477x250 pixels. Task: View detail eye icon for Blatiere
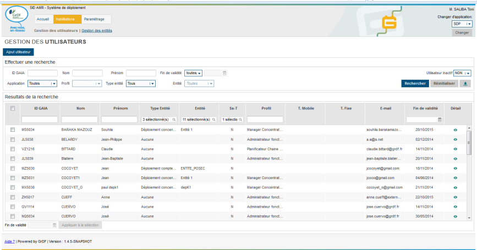pos(456,159)
